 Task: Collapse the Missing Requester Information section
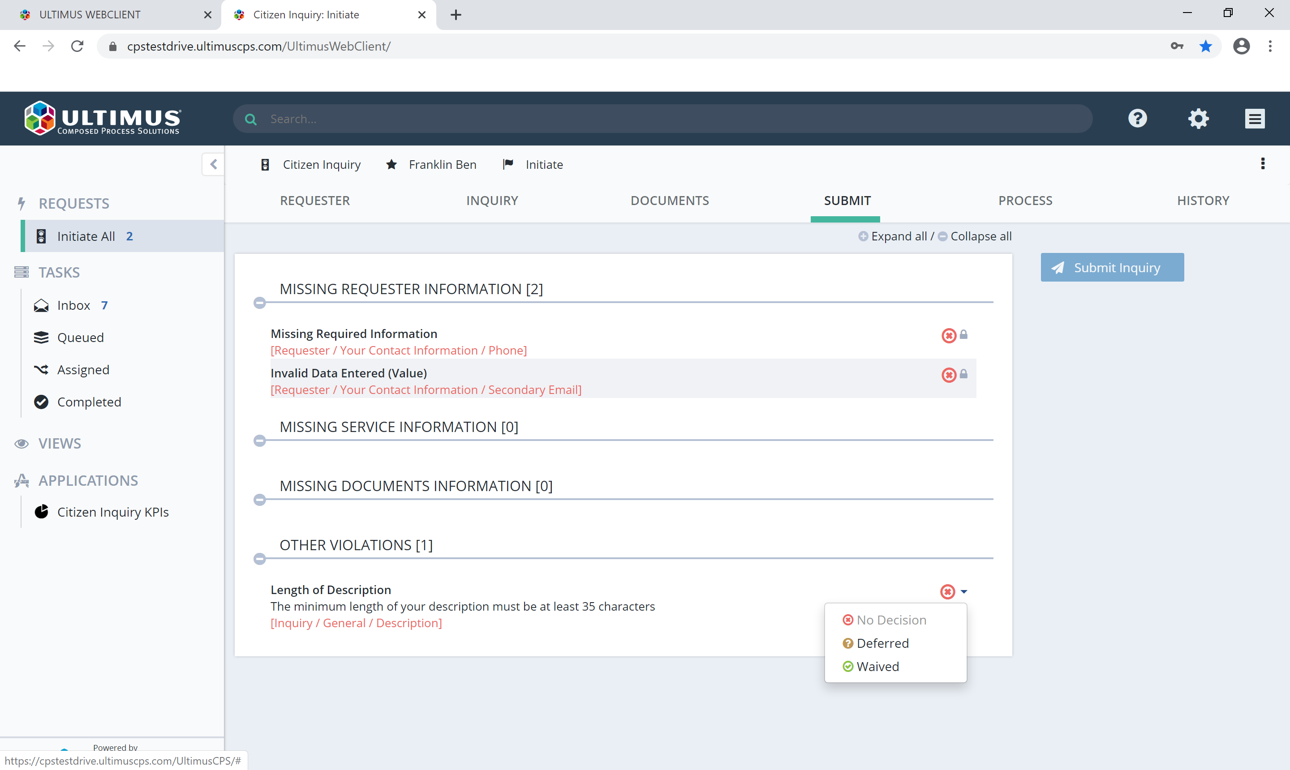260,303
